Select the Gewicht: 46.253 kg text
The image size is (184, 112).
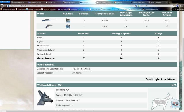coord(69,95)
